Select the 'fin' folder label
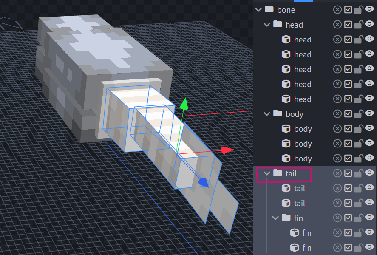 298,218
